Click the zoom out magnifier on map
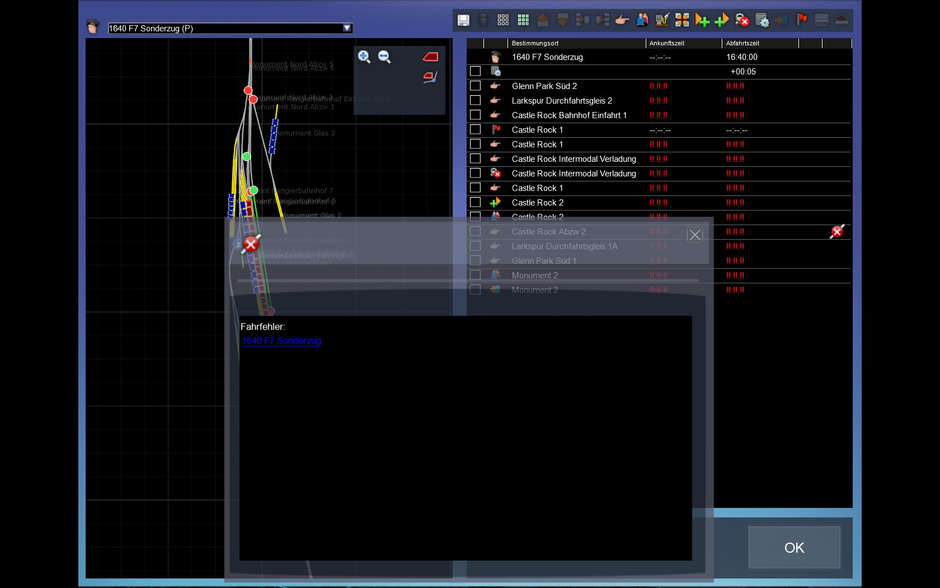Image resolution: width=940 pixels, height=588 pixels. [384, 57]
